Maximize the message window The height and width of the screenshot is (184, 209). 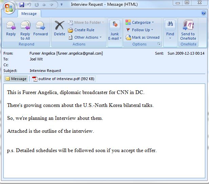tap(187, 2)
